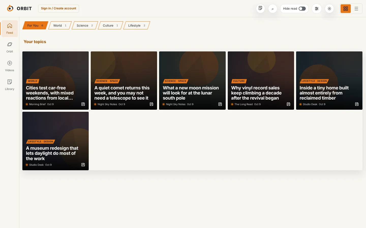Image resolution: width=366 pixels, height=228 pixels.
Task: Click Sign in / Create account
Action: pyautogui.click(x=58, y=8)
